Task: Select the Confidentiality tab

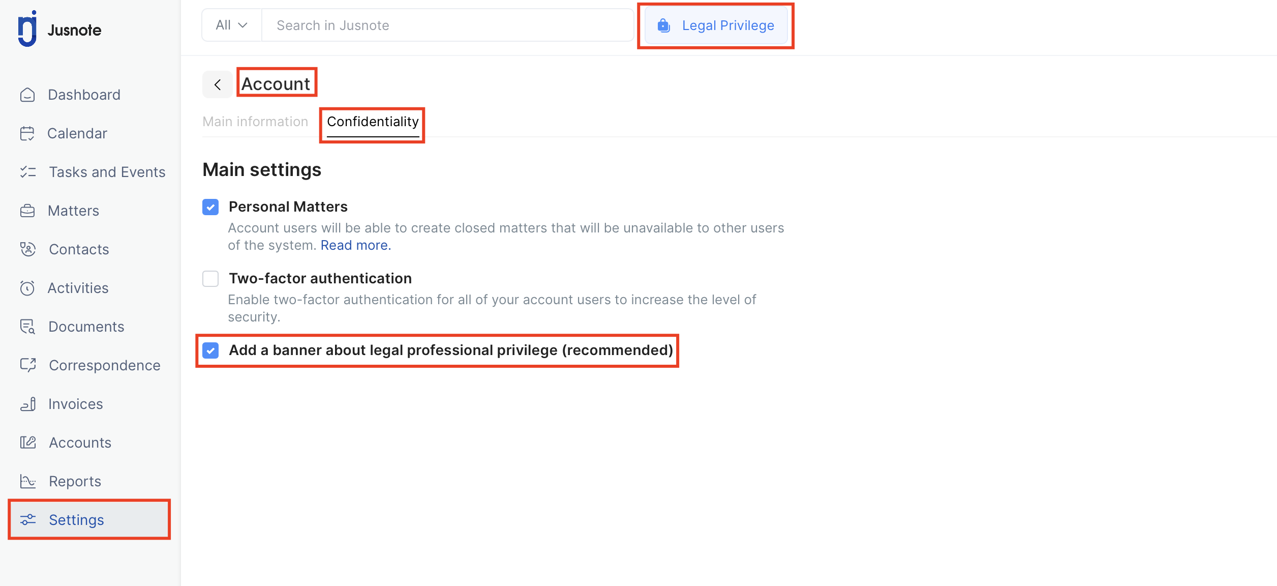Action: click(x=373, y=122)
